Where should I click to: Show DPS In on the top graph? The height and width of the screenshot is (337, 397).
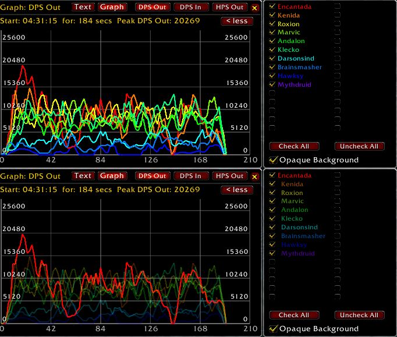click(x=190, y=7)
